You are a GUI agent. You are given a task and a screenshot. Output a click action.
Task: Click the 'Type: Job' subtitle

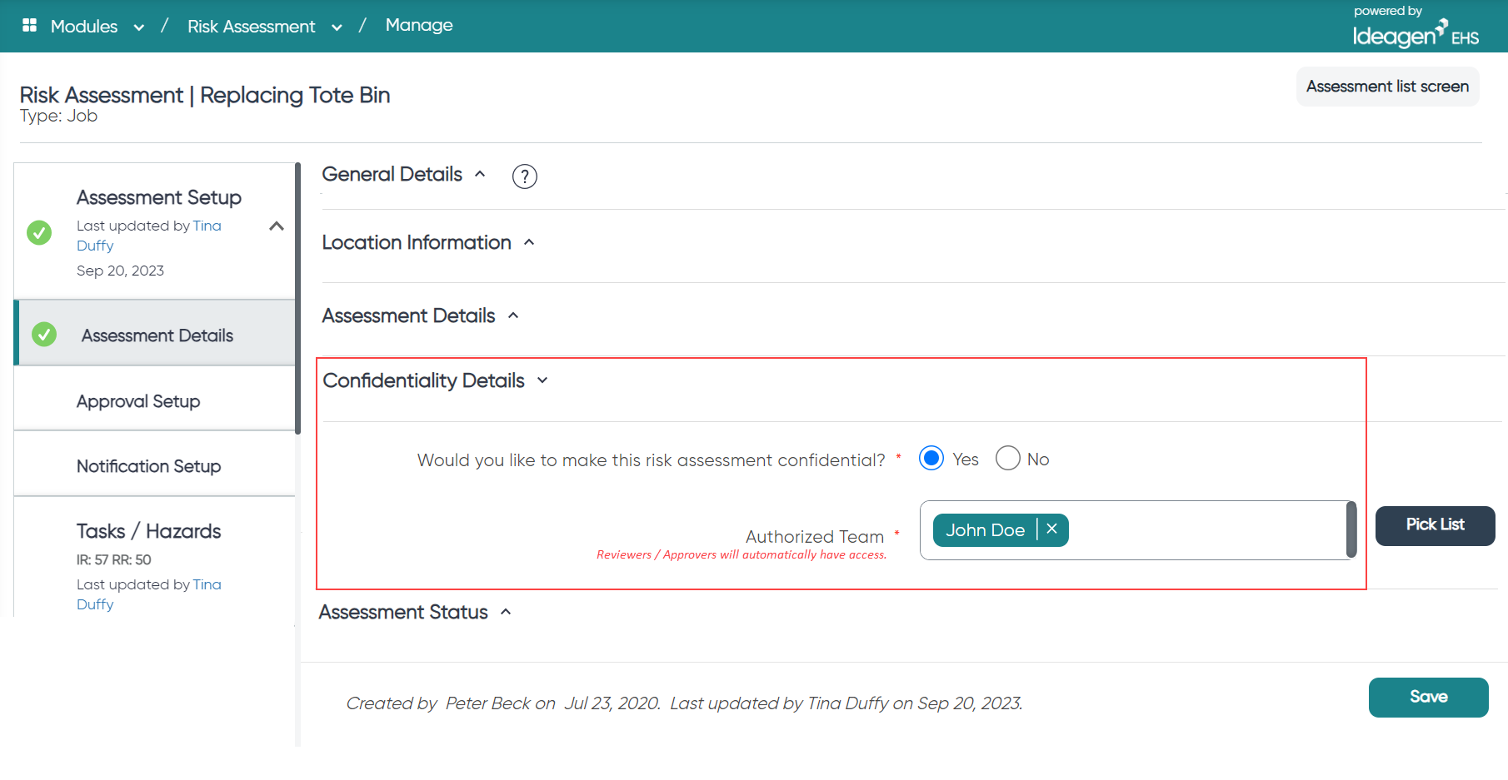pos(58,116)
